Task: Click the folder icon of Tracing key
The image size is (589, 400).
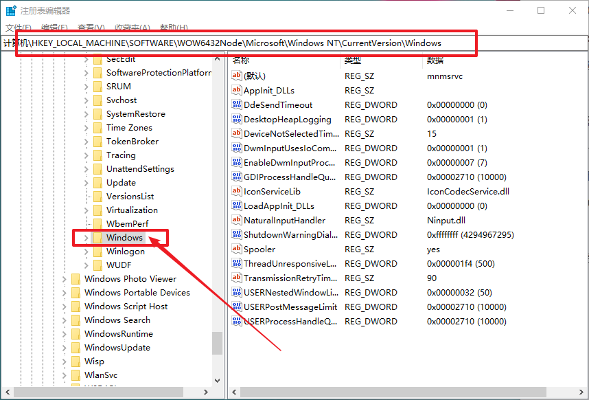Action: (x=97, y=155)
